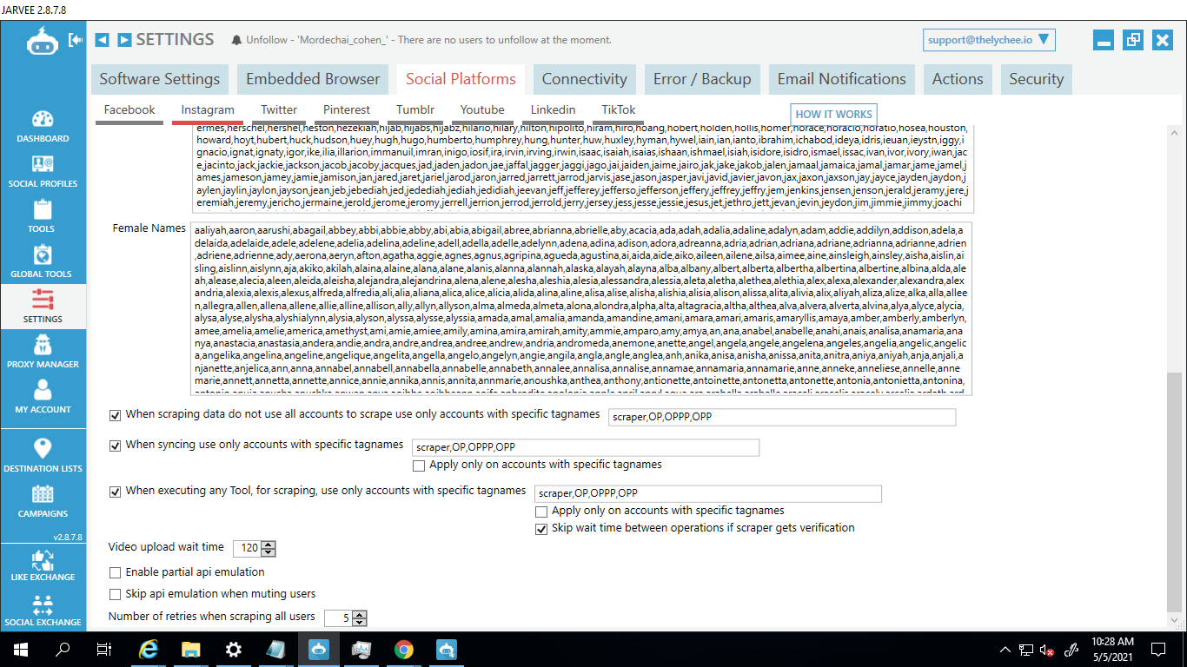Open the Windows Start menu
This screenshot has height=667, width=1187.
[x=20, y=649]
